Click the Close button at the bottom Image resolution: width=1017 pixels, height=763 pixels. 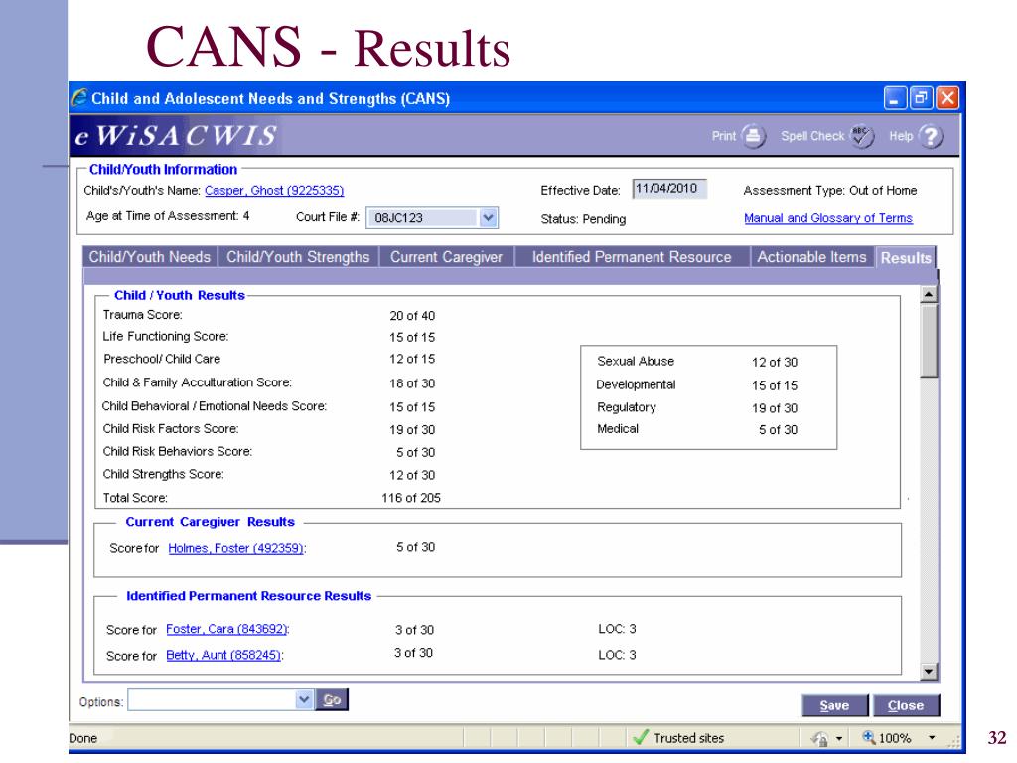906,705
